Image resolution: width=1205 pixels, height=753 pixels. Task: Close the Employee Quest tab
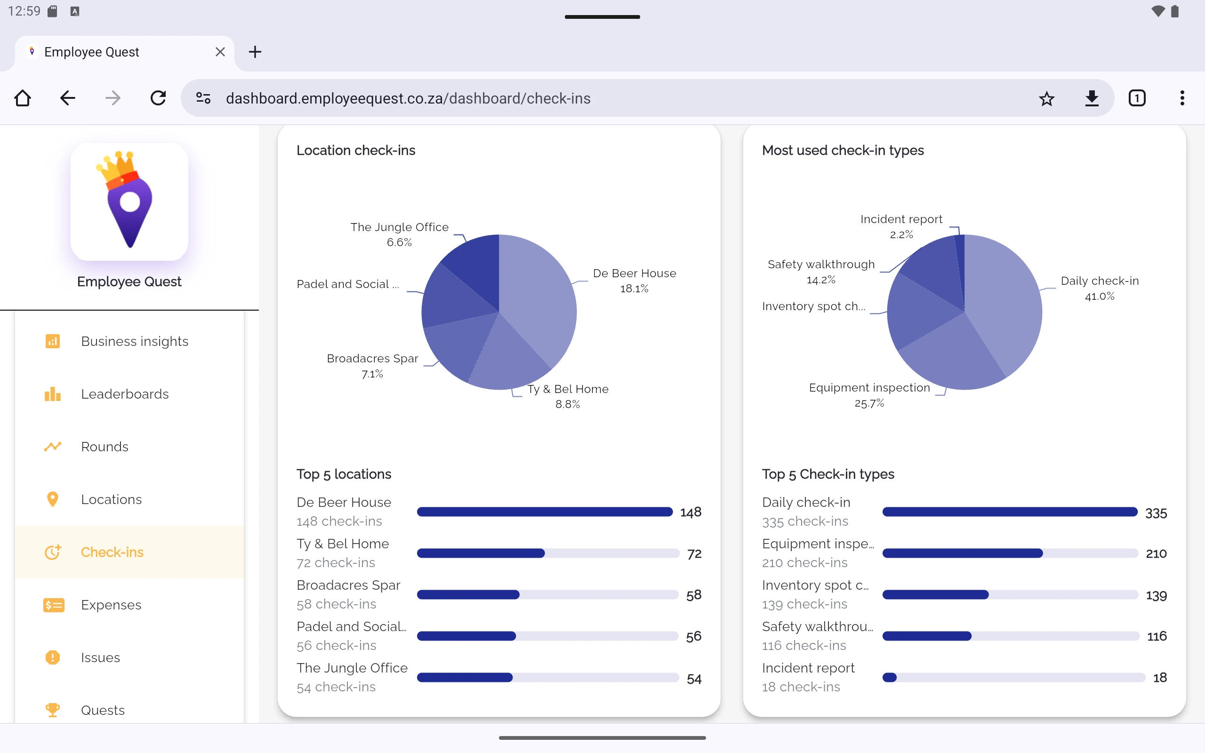221,51
